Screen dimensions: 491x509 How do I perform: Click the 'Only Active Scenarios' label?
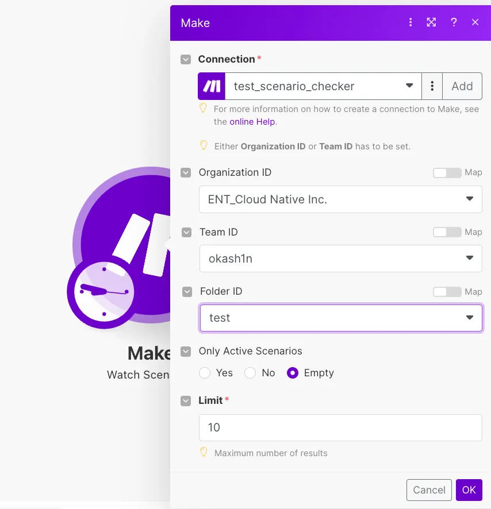250,351
